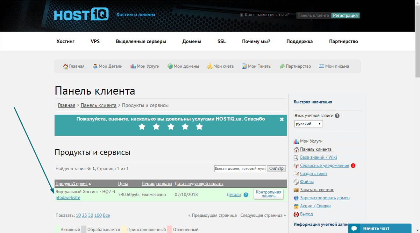The height and width of the screenshot is (233, 420).
Task: Click the Контрольная панель button
Action: (269, 194)
